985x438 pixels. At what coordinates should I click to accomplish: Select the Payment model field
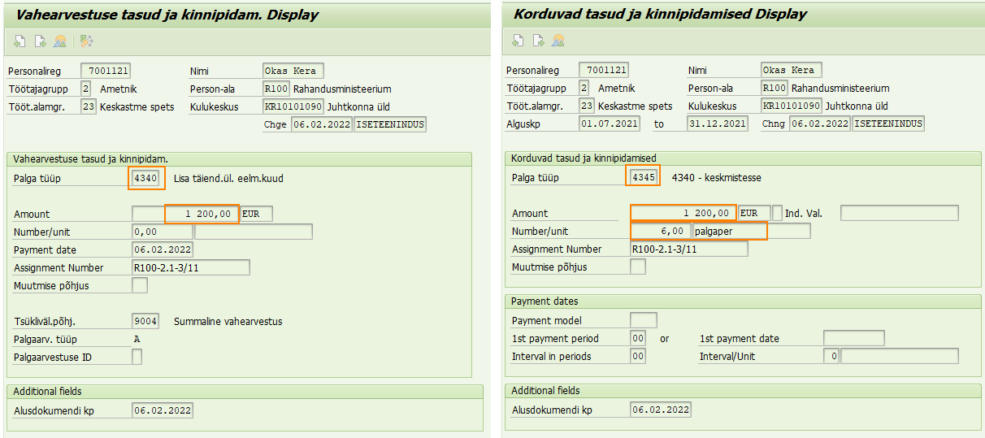(644, 320)
